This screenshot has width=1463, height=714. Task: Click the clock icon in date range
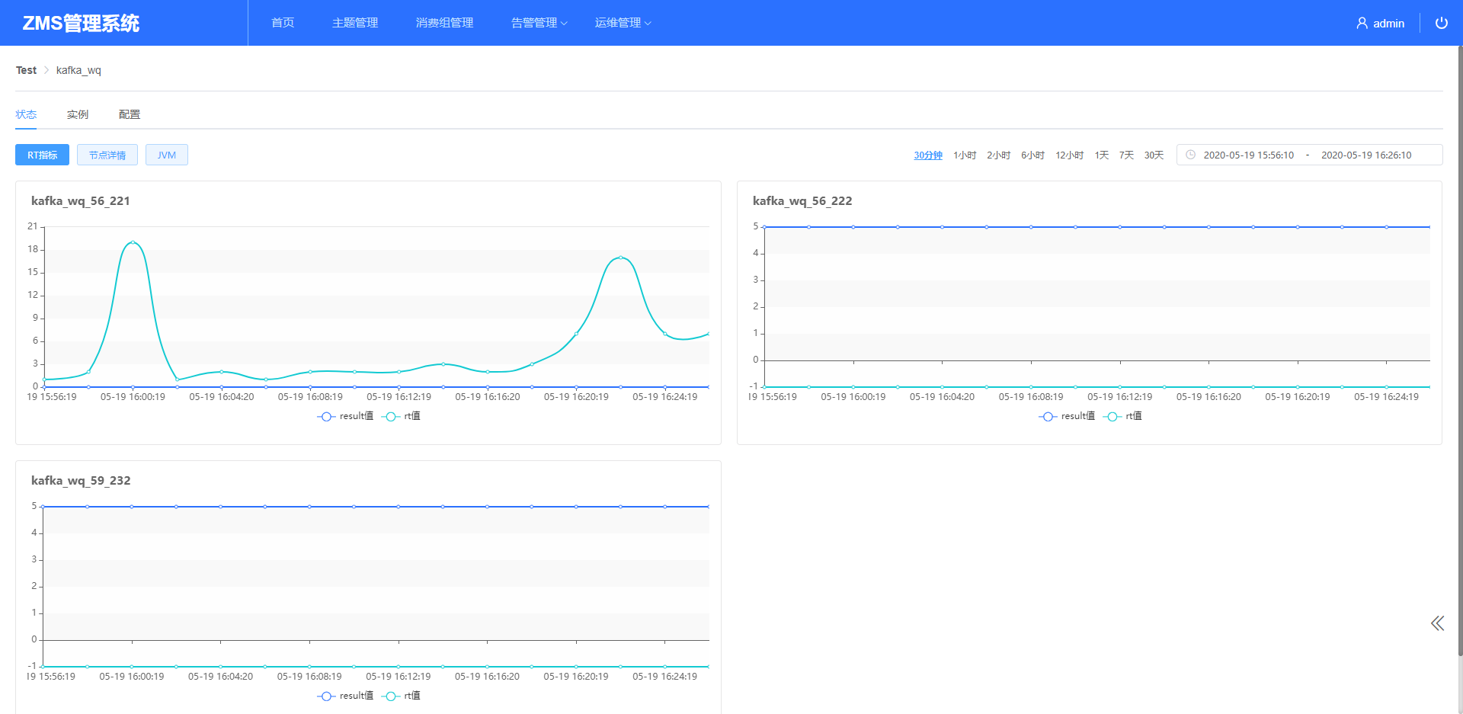click(1190, 155)
